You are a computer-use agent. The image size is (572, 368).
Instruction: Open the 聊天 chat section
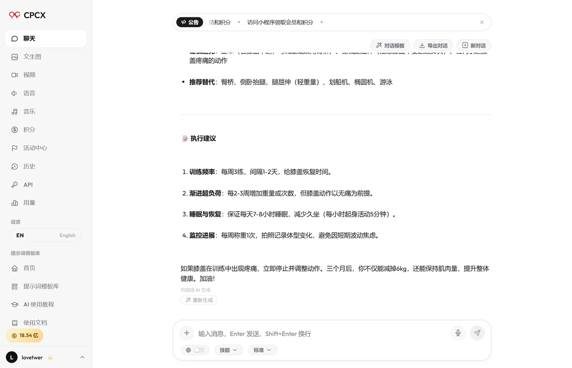pos(46,38)
